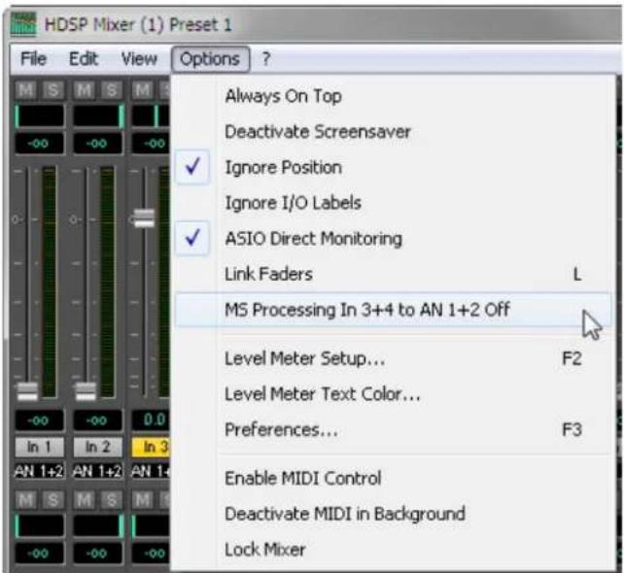Mute third channel in bottom row
624x573 pixels.
(x=143, y=500)
